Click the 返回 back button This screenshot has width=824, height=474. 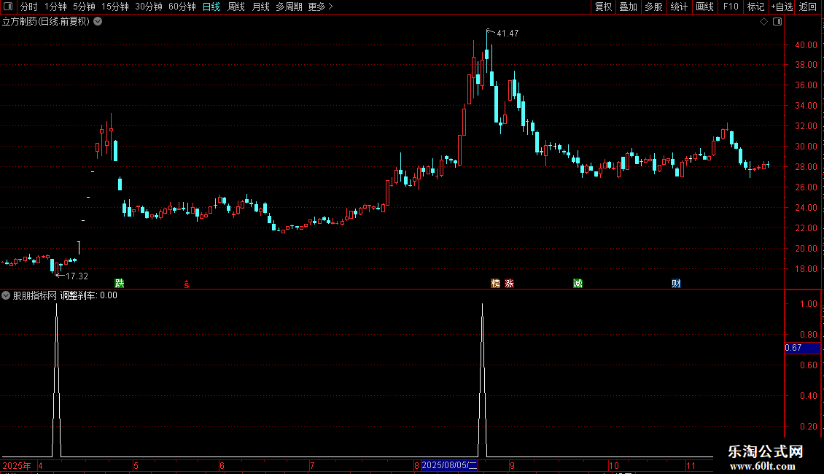[808, 7]
